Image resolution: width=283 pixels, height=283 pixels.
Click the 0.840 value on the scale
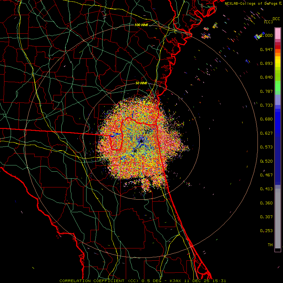pyautogui.click(x=266, y=77)
